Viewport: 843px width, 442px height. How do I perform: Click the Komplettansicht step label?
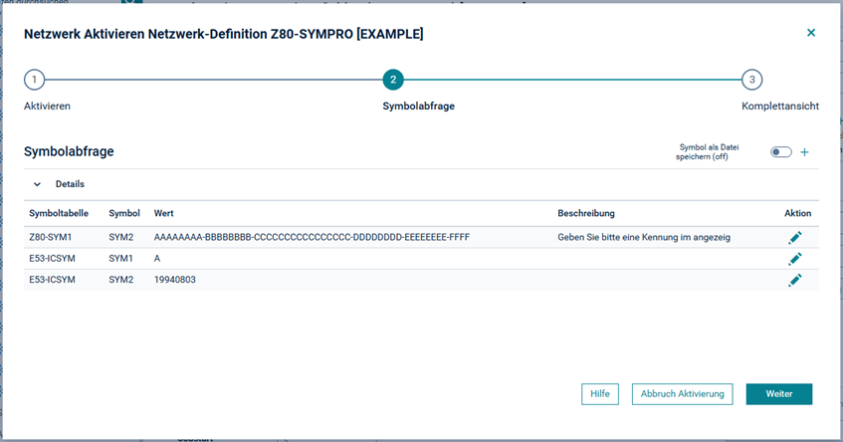pyautogui.click(x=780, y=106)
